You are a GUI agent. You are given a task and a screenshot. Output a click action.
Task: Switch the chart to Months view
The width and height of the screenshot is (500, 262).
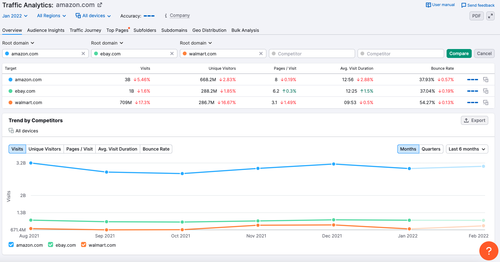(x=408, y=149)
